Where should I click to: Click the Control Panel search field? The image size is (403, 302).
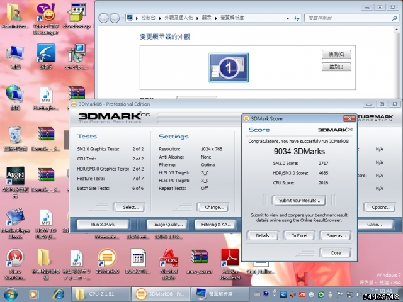pyautogui.click(x=351, y=18)
